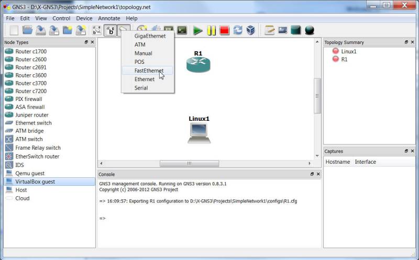Select Router c2600 node type

pos(49,59)
